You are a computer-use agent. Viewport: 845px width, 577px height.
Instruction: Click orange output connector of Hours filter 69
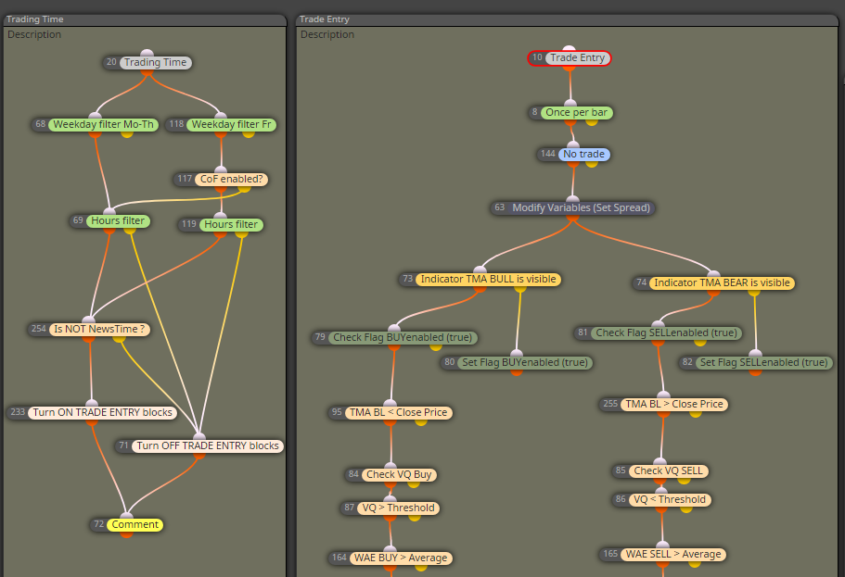(109, 231)
